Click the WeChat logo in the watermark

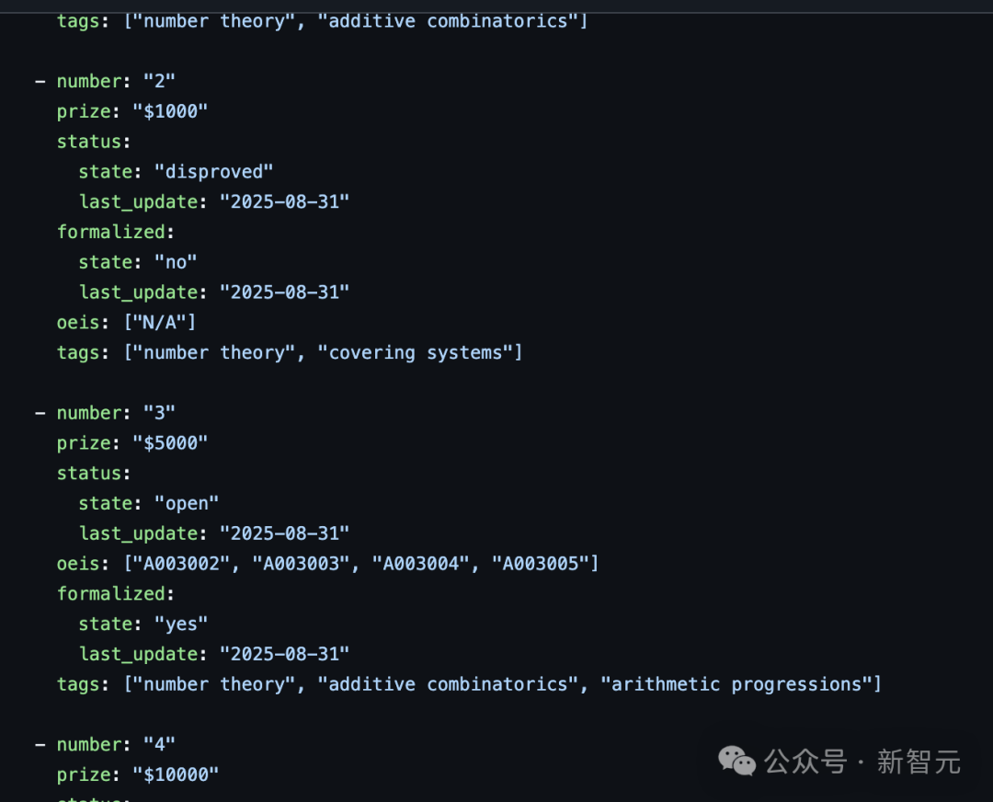737,761
